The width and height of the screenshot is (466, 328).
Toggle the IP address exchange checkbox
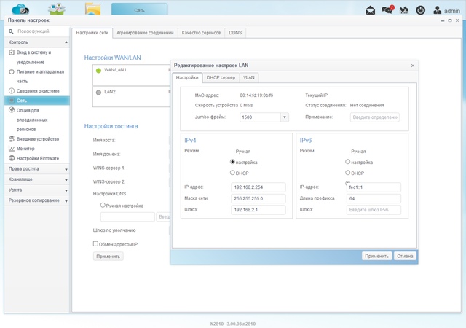[95, 243]
